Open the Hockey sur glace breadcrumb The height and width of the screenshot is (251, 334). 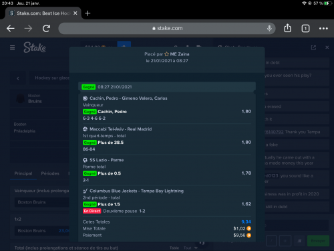coord(52,78)
